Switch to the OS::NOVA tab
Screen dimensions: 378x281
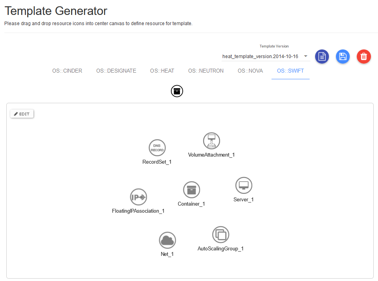coord(250,71)
